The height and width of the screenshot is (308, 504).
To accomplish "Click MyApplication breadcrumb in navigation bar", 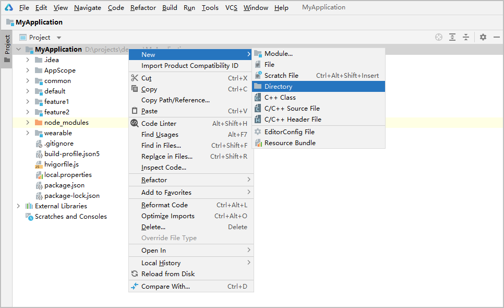I will (39, 22).
